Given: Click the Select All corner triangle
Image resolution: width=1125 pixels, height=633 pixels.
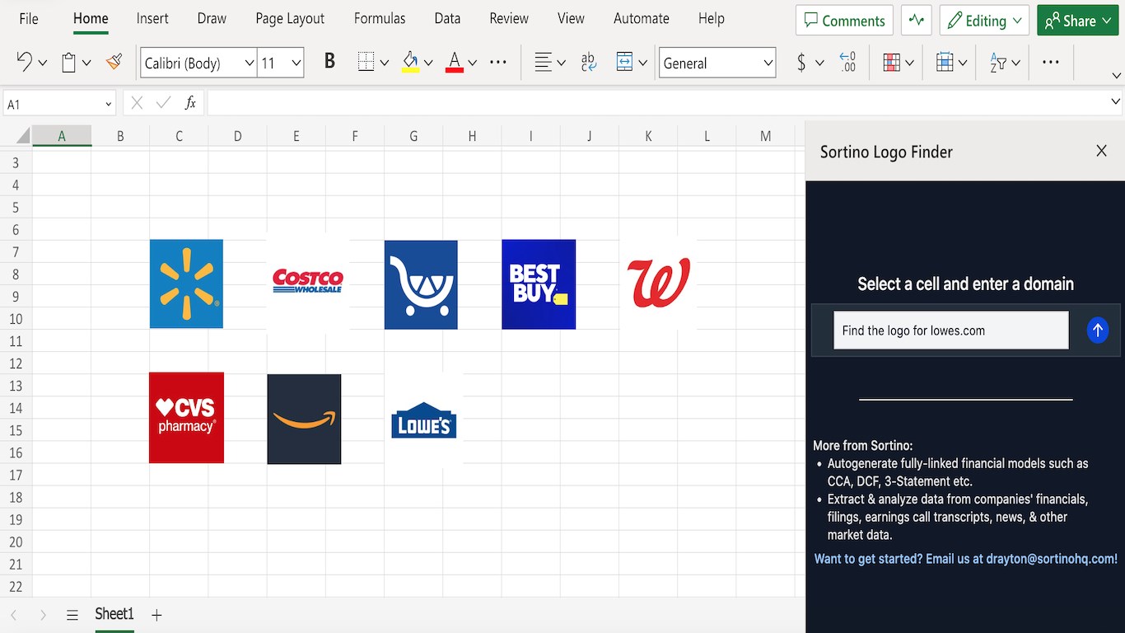Looking at the screenshot, I should (x=23, y=136).
